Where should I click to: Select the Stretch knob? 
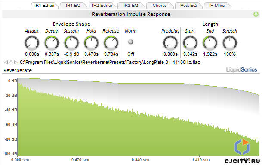click(230, 43)
